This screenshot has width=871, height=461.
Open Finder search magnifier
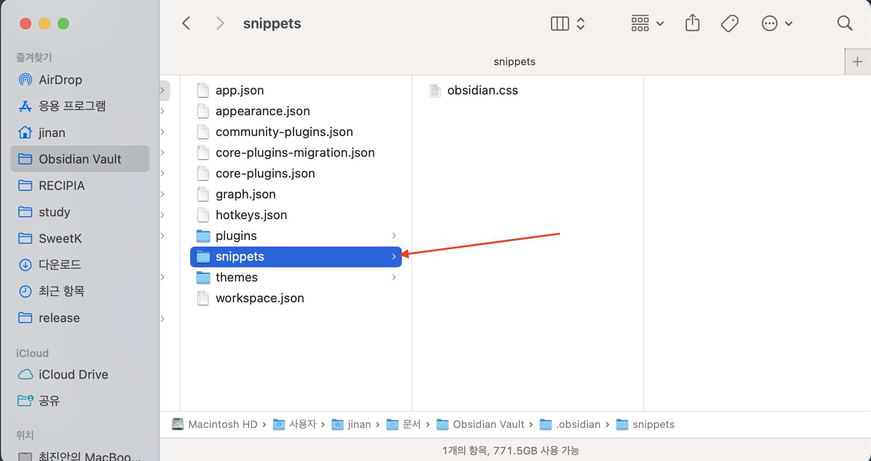point(845,23)
